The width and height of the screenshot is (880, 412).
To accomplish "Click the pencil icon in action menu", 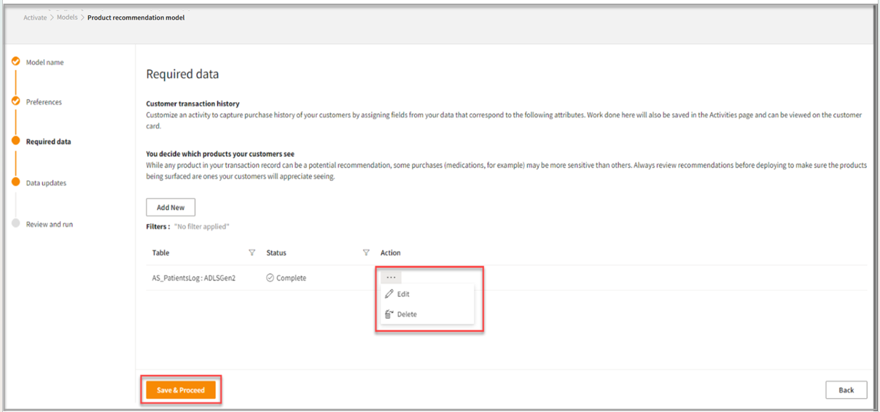I will (x=389, y=294).
